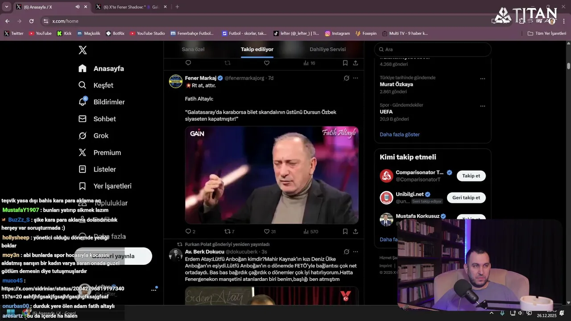The height and width of the screenshot is (321, 571).
Task: Follow Comparisonator with Takip et
Action: point(471,176)
